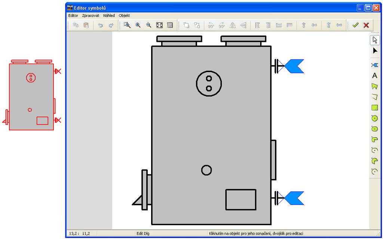Select the filled ellipse tool
The image size is (383, 239).
click(x=375, y=129)
